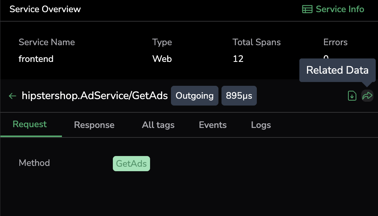Open the Response tab
Image resolution: width=378 pixels, height=216 pixels.
click(94, 125)
